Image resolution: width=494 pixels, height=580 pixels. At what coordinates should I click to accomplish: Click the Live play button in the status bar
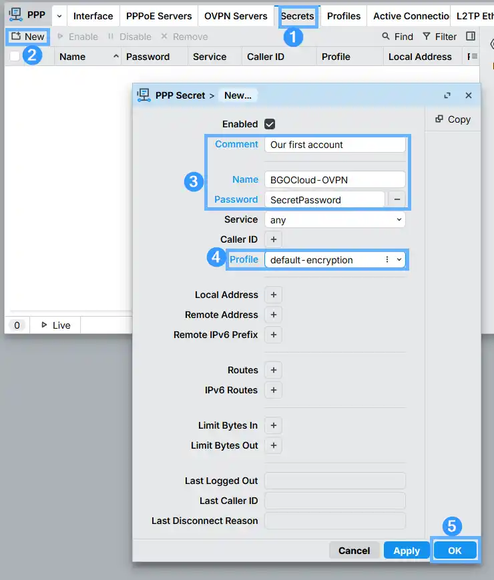point(55,325)
